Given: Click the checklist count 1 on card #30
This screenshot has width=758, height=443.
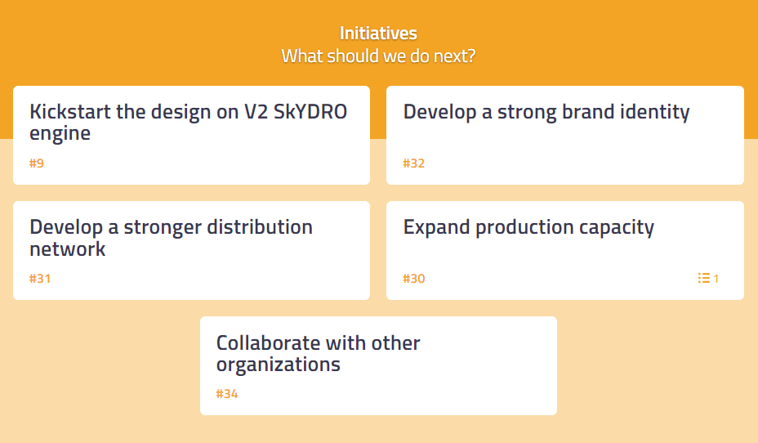Looking at the screenshot, I should (716, 279).
